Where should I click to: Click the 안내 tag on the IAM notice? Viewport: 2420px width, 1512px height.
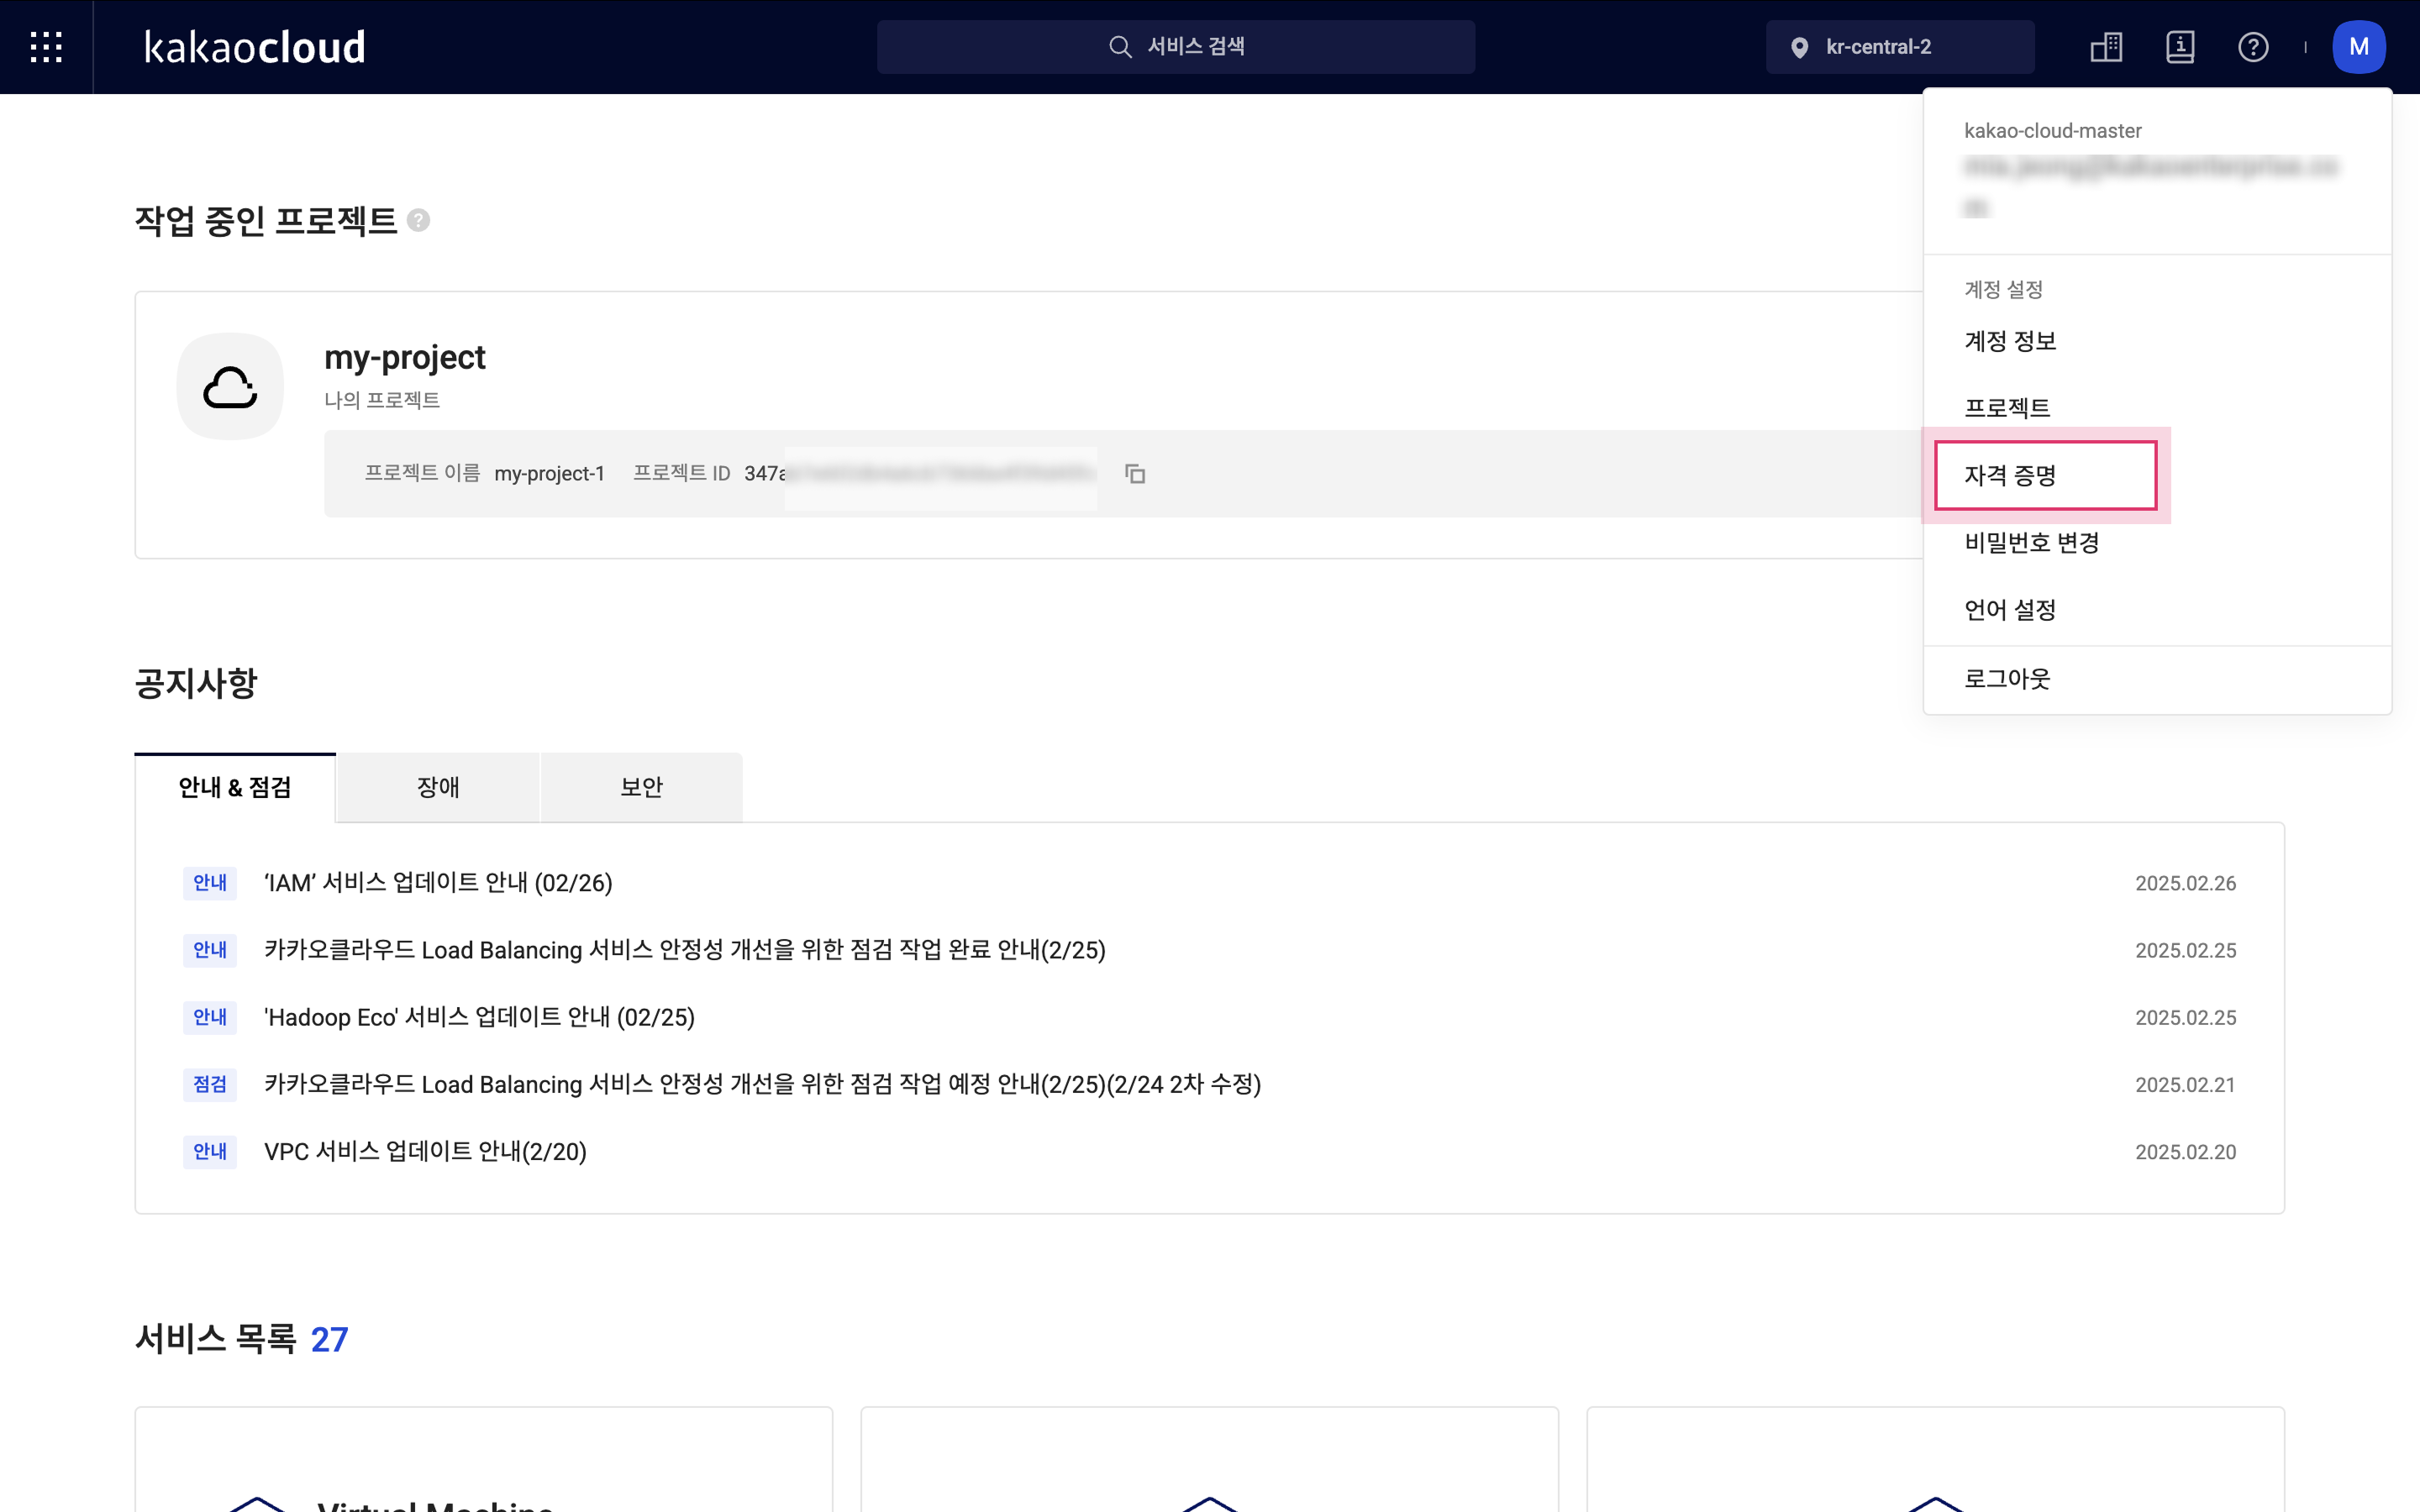click(210, 883)
